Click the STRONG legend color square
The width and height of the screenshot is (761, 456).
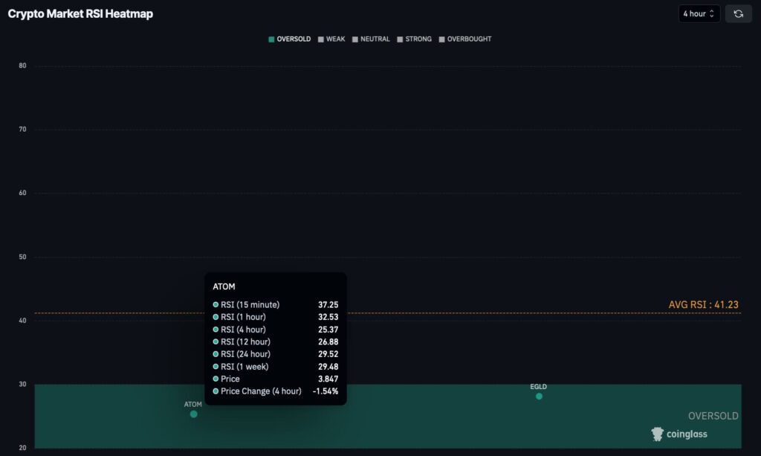[x=400, y=39]
